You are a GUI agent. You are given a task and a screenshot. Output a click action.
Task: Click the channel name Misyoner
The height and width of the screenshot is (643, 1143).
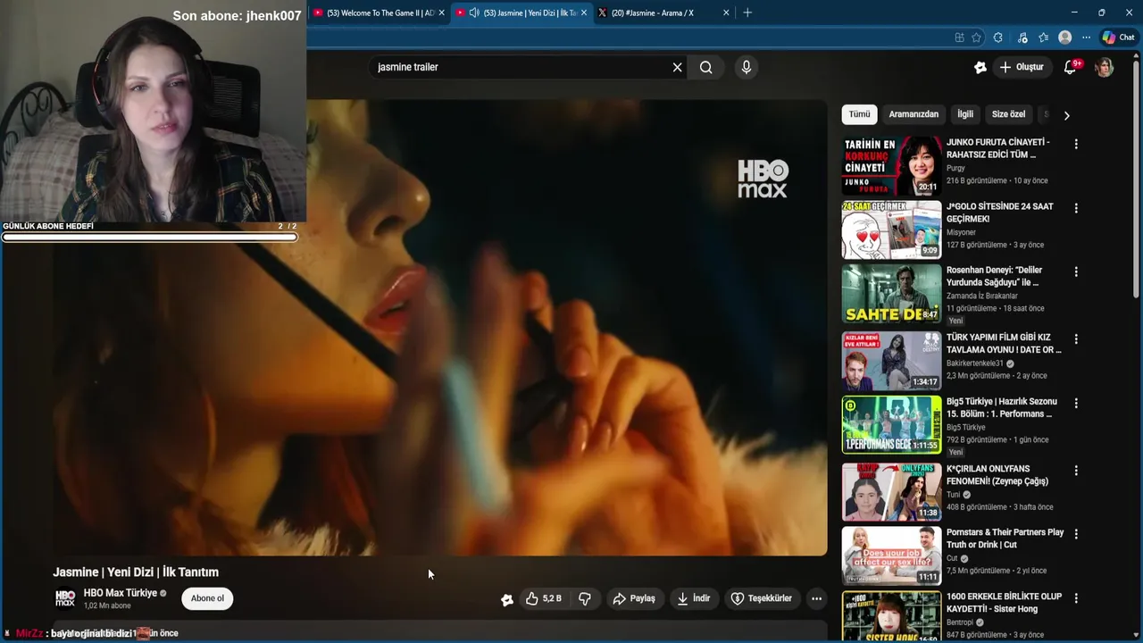[961, 232]
